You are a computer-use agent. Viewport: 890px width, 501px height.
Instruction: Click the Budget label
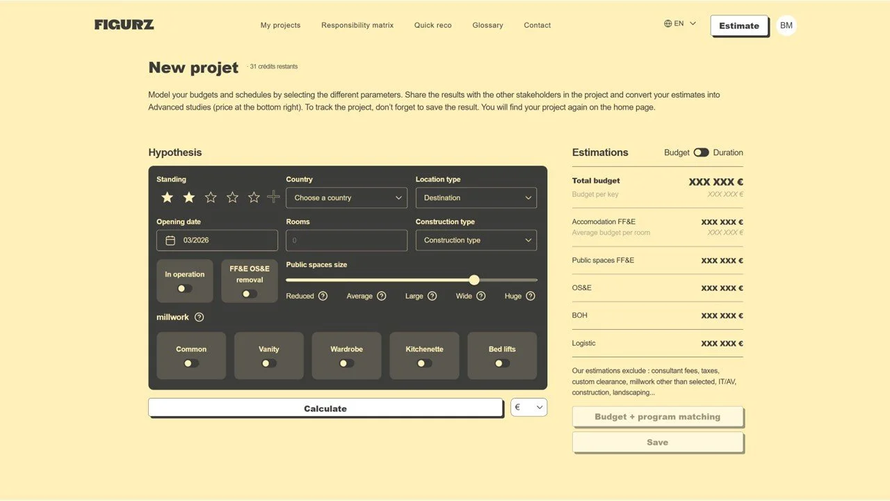pos(677,152)
